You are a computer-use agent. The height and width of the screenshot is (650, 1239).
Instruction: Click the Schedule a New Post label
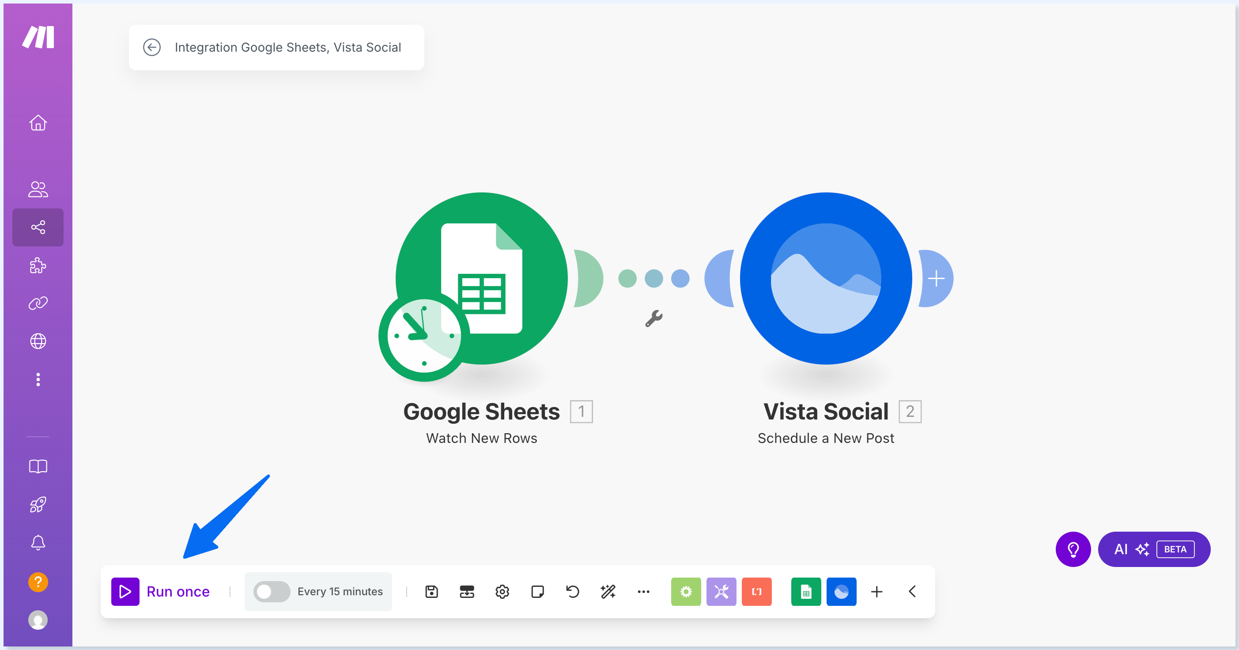[x=826, y=438]
